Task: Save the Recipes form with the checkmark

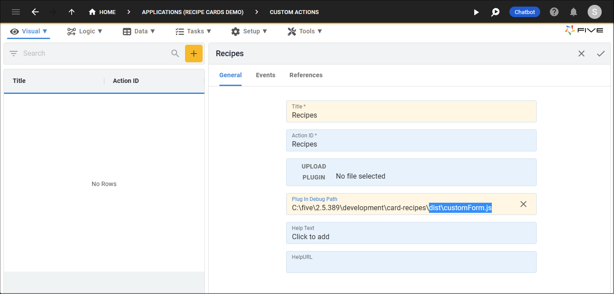Action: tap(601, 54)
